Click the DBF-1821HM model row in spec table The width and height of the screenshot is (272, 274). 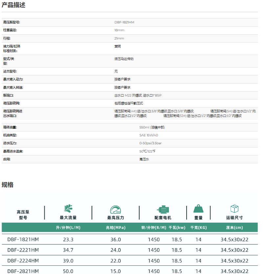[x=23, y=240]
